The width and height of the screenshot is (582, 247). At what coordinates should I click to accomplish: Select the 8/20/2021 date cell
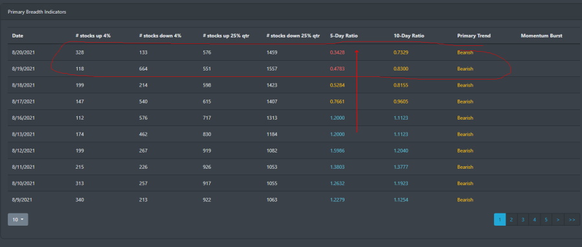[x=23, y=52]
